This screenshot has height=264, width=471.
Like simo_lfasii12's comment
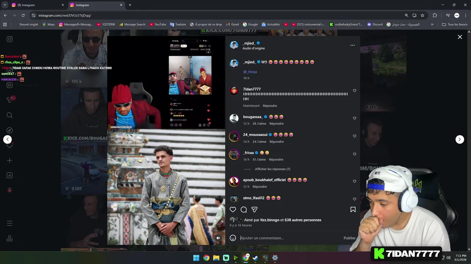(x=355, y=199)
